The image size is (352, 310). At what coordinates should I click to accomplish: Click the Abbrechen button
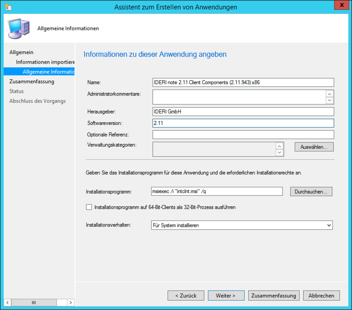pyautogui.click(x=321, y=296)
